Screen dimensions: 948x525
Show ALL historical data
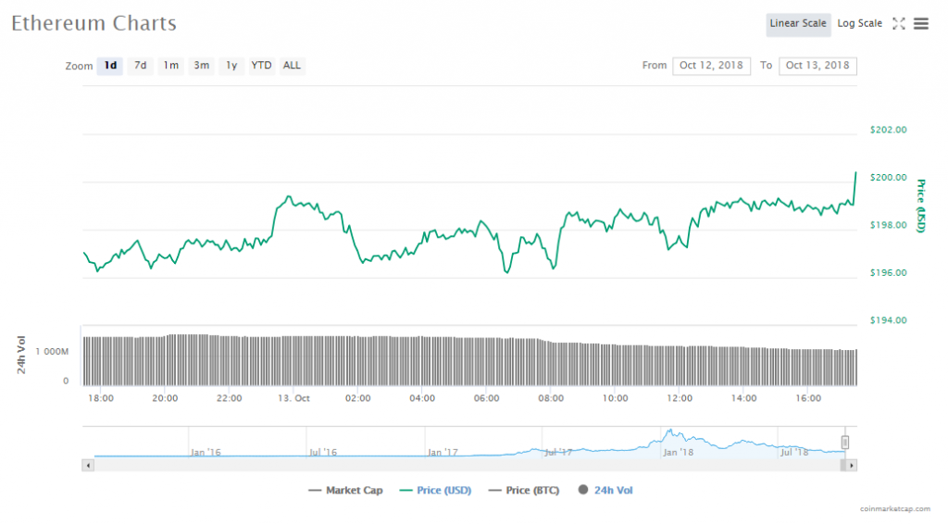pos(292,66)
